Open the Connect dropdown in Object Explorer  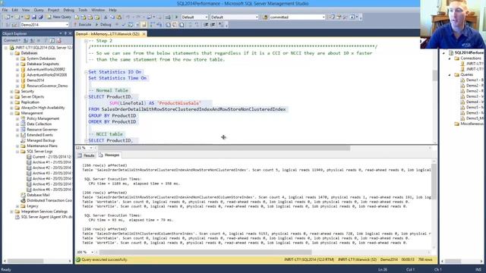[x=12, y=40]
